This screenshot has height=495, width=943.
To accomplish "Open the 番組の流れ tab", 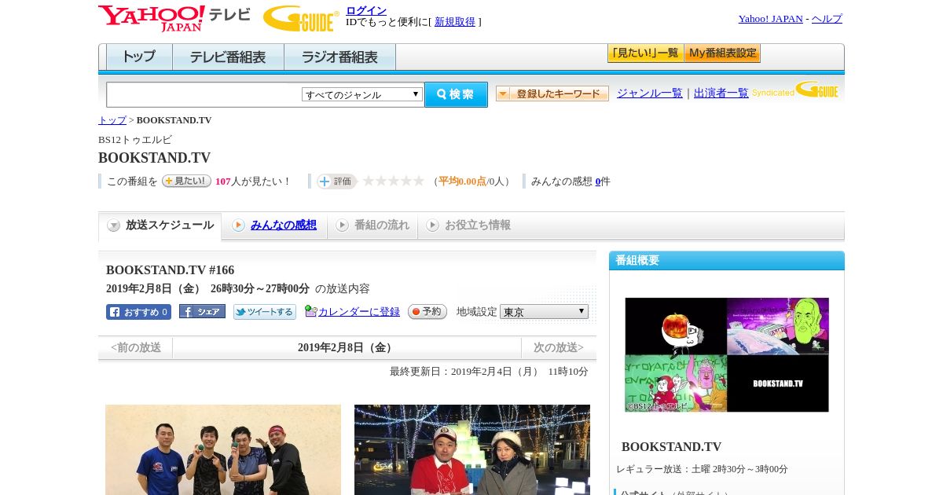I will (382, 225).
